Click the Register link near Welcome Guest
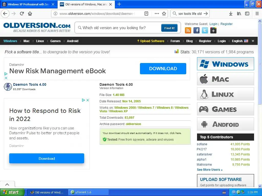 point(226,24)
